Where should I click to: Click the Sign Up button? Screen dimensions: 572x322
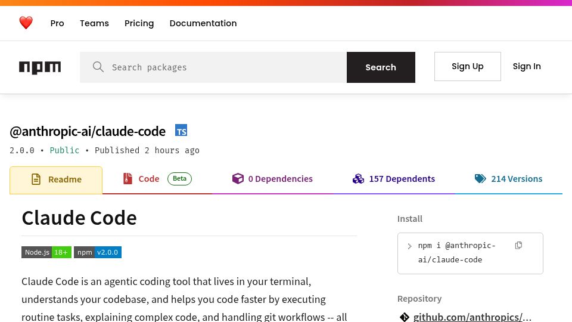[x=468, y=66]
